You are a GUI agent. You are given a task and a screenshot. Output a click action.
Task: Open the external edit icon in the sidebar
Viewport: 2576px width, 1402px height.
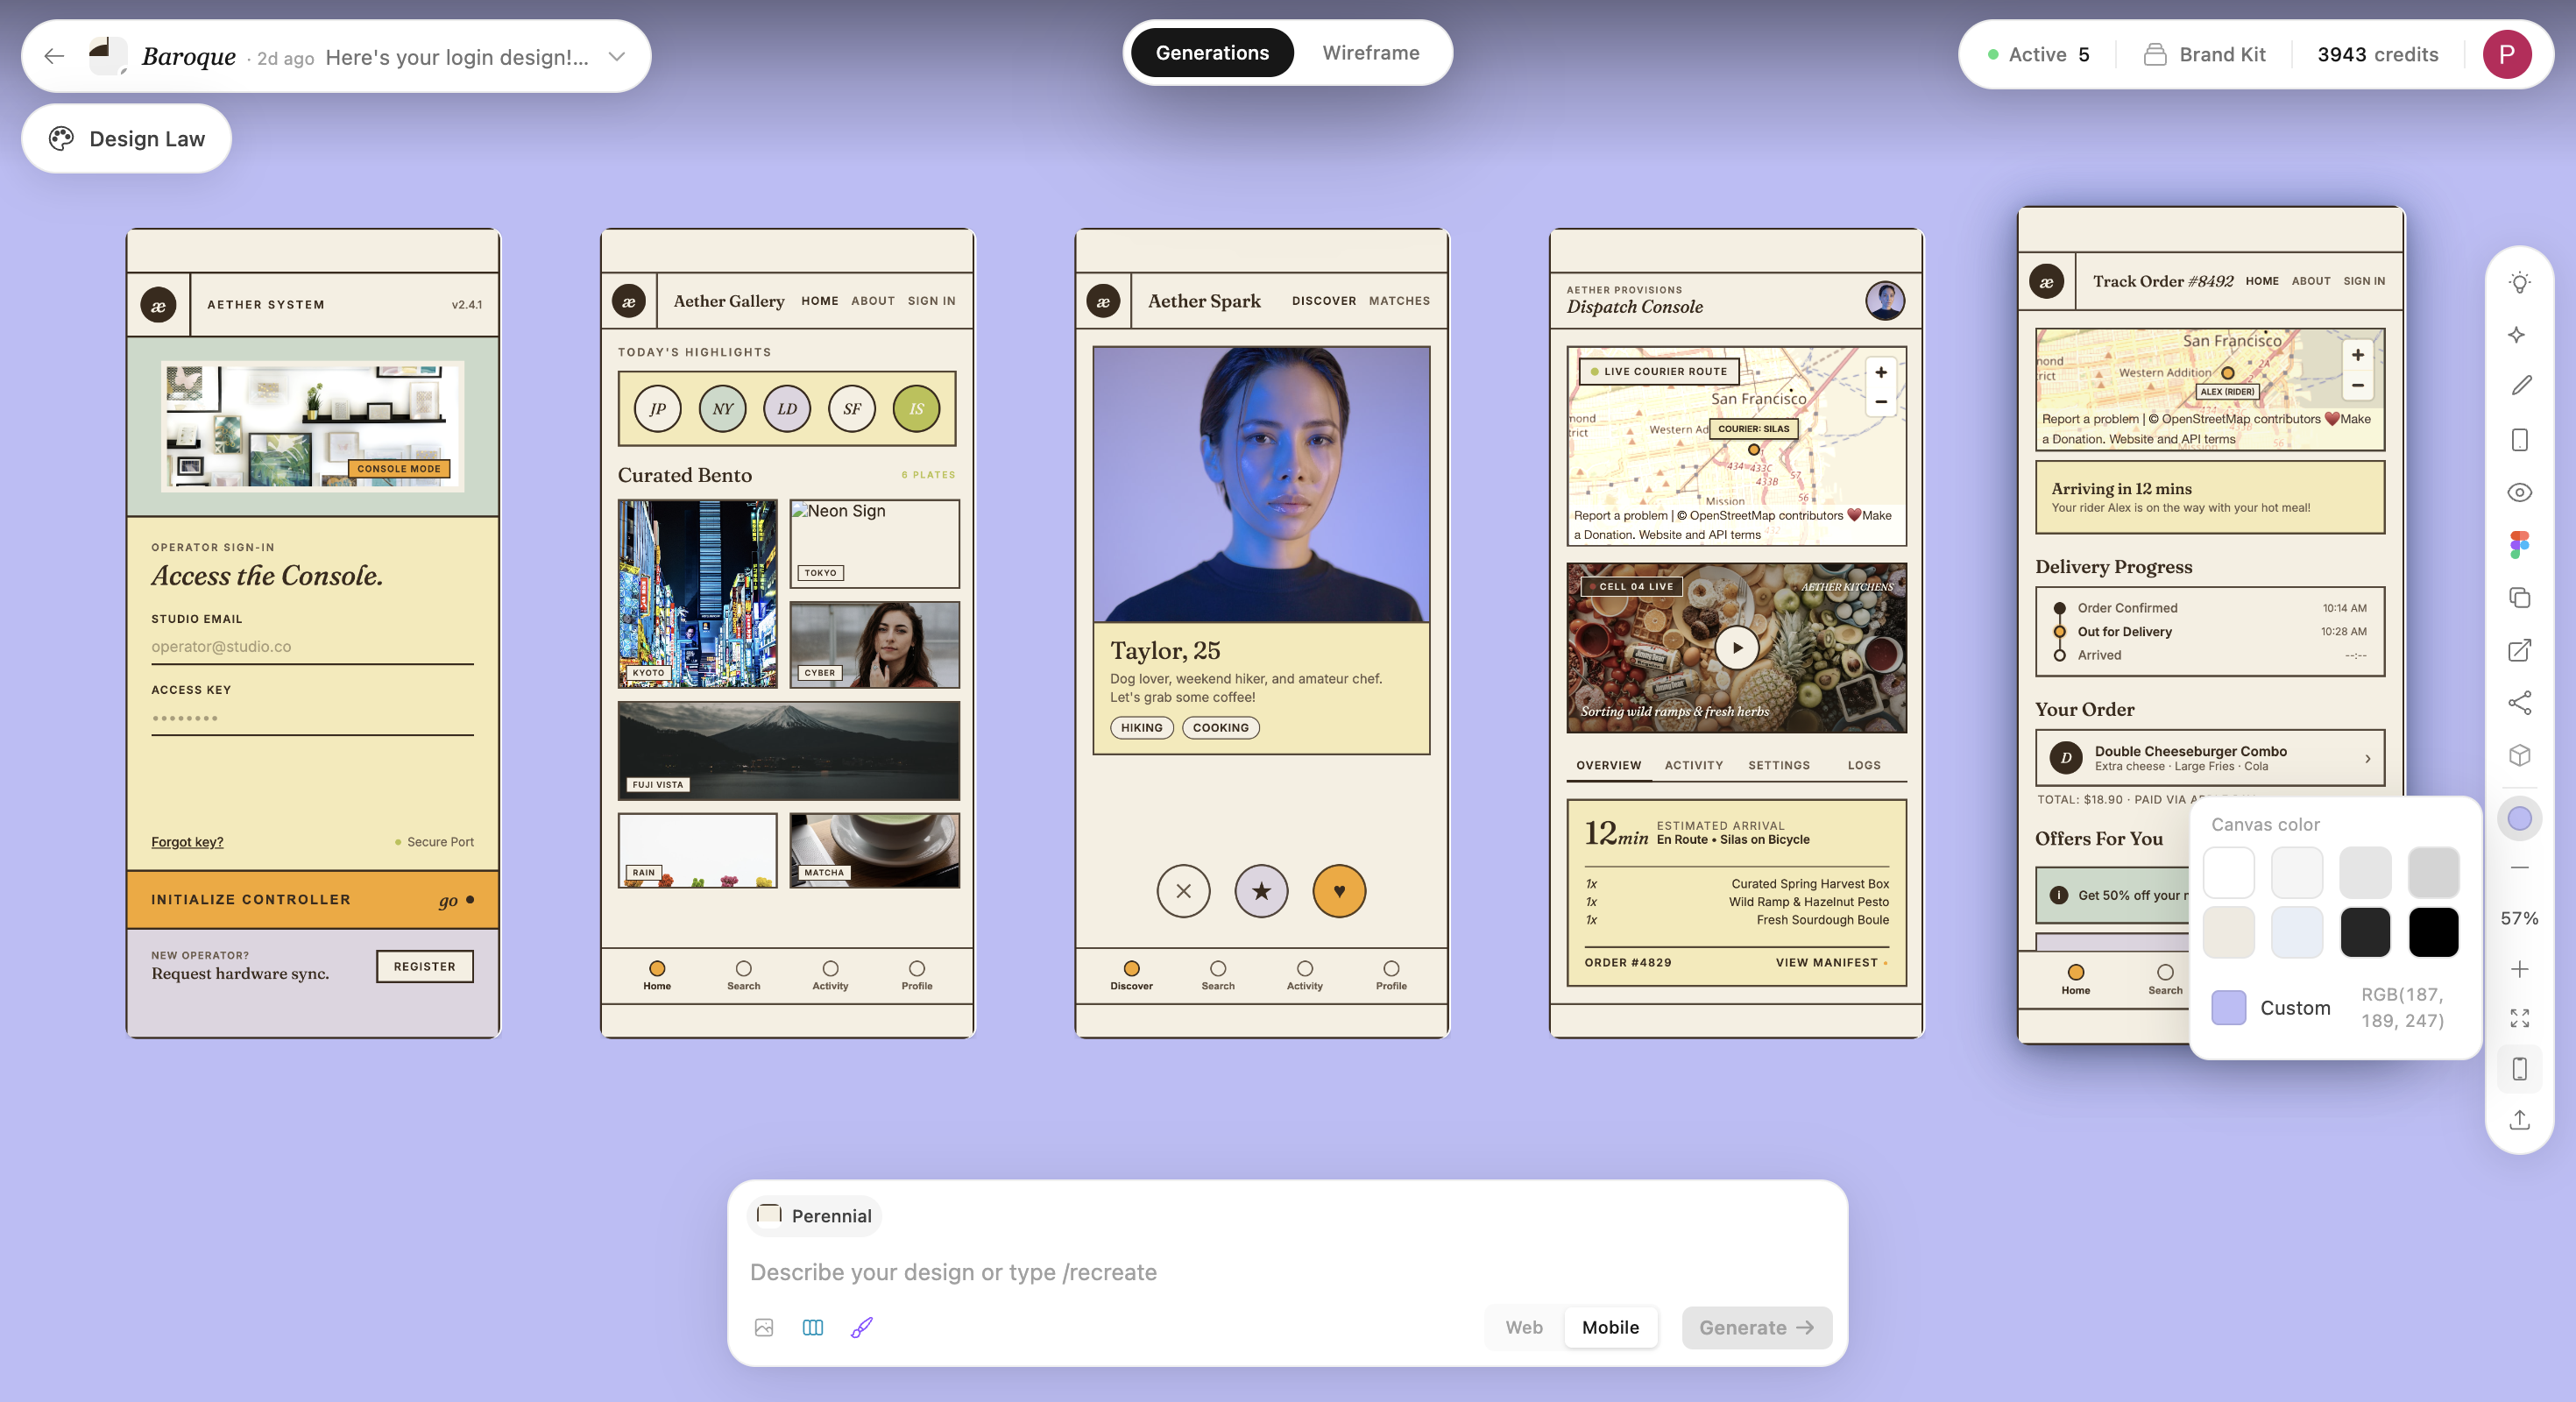2519,650
